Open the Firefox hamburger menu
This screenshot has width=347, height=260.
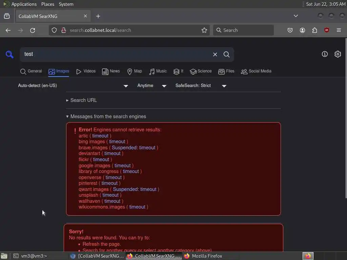point(339,30)
